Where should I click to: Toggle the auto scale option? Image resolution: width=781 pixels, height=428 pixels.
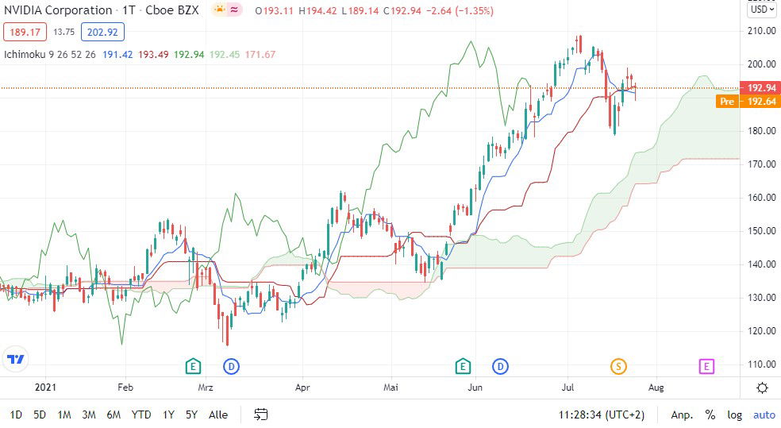(764, 415)
